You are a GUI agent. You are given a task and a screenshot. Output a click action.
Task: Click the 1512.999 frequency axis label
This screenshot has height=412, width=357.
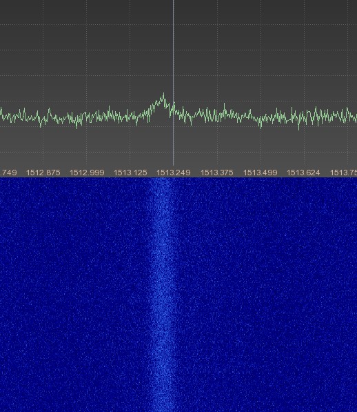coord(87,173)
